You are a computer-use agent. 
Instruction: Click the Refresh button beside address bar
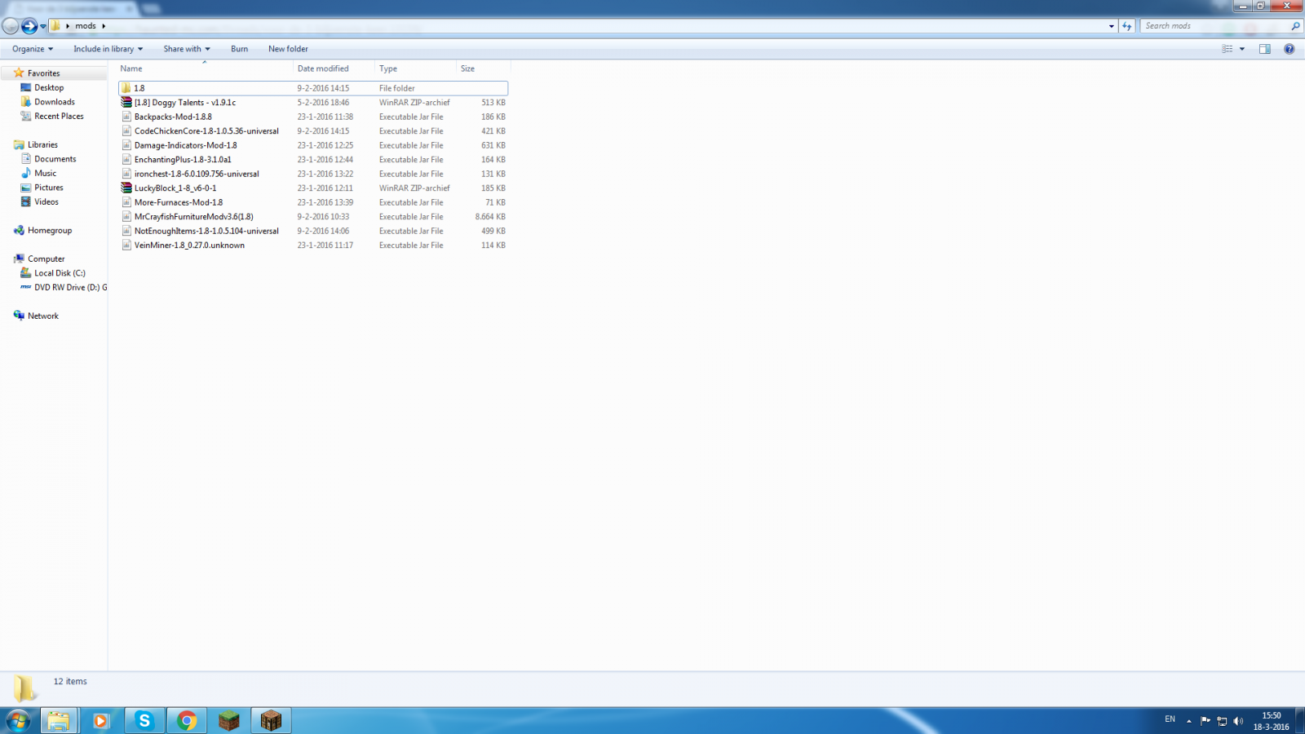click(x=1127, y=26)
